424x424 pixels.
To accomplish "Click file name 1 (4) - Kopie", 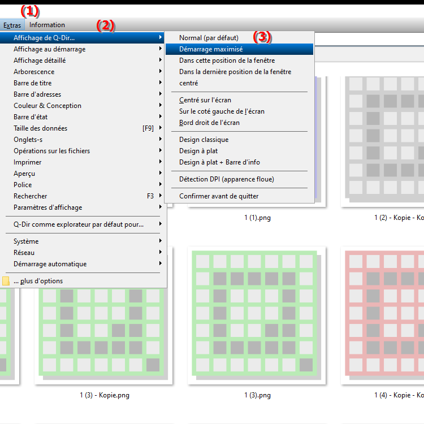I will [x=399, y=395].
